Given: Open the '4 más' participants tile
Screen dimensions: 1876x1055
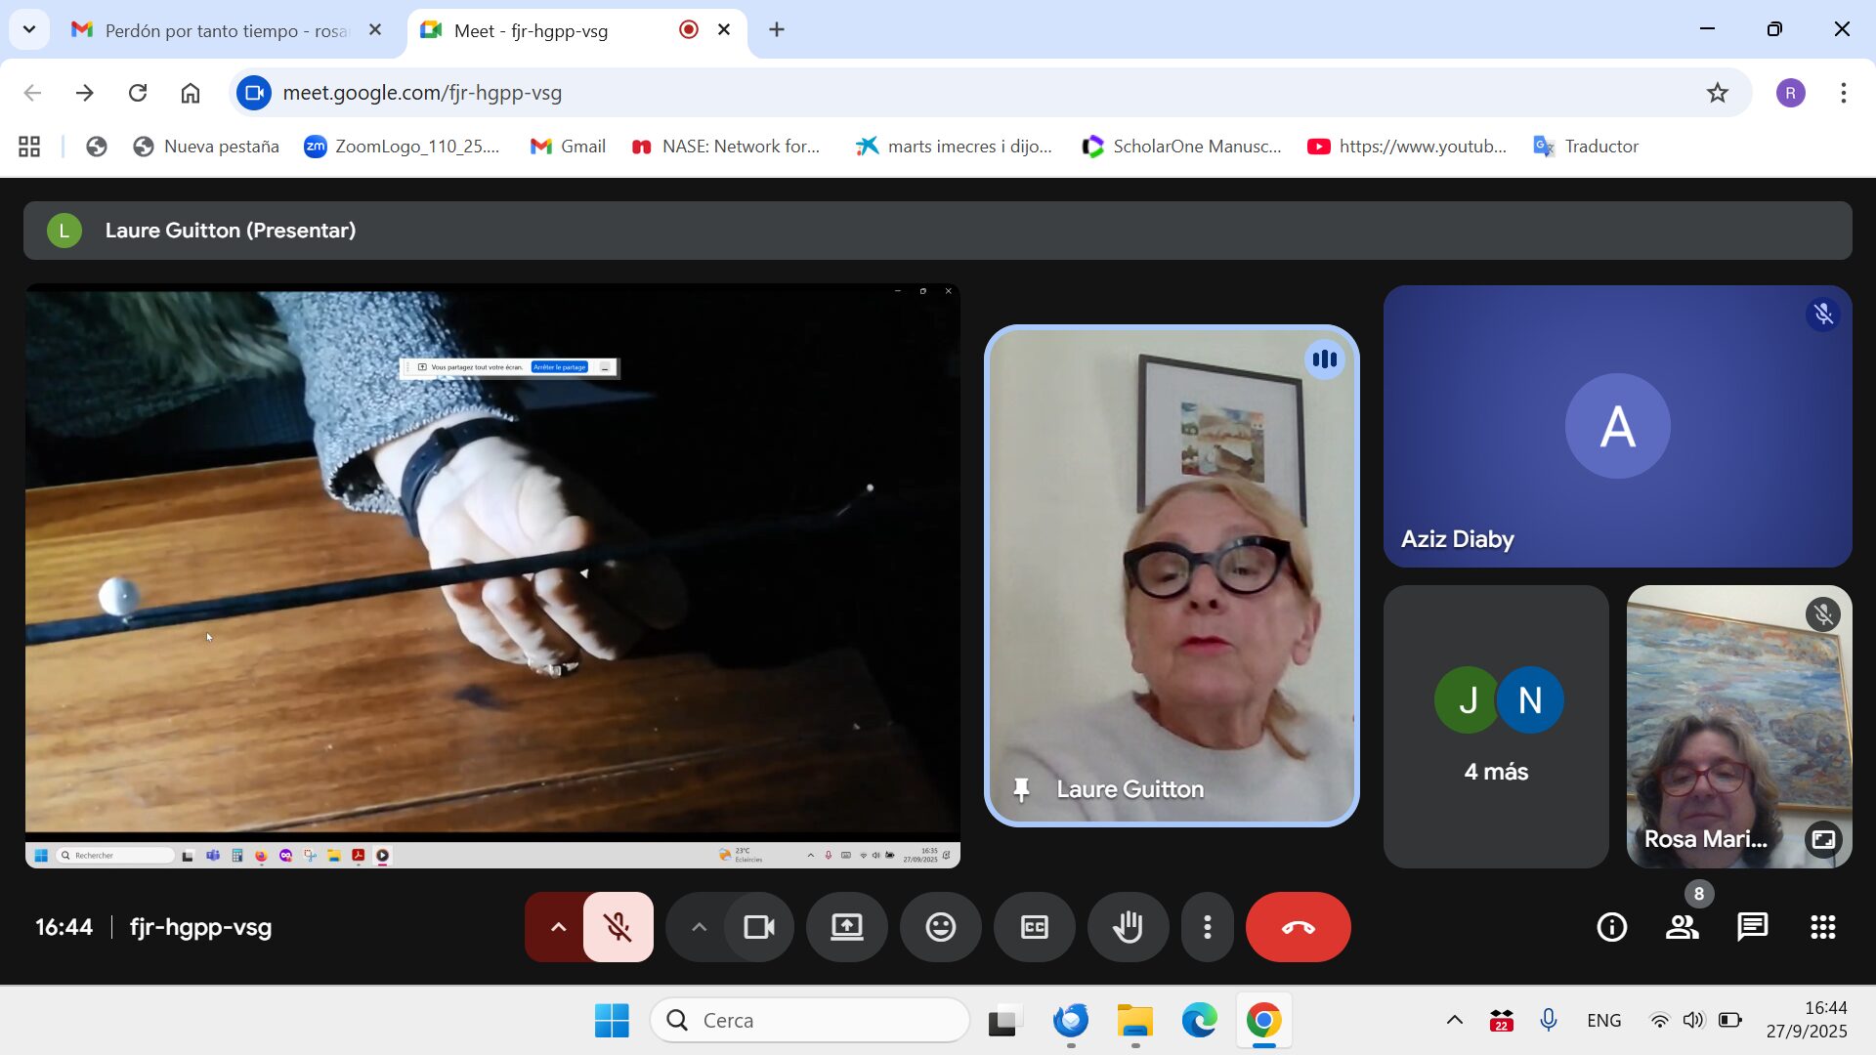Looking at the screenshot, I should tap(1496, 726).
